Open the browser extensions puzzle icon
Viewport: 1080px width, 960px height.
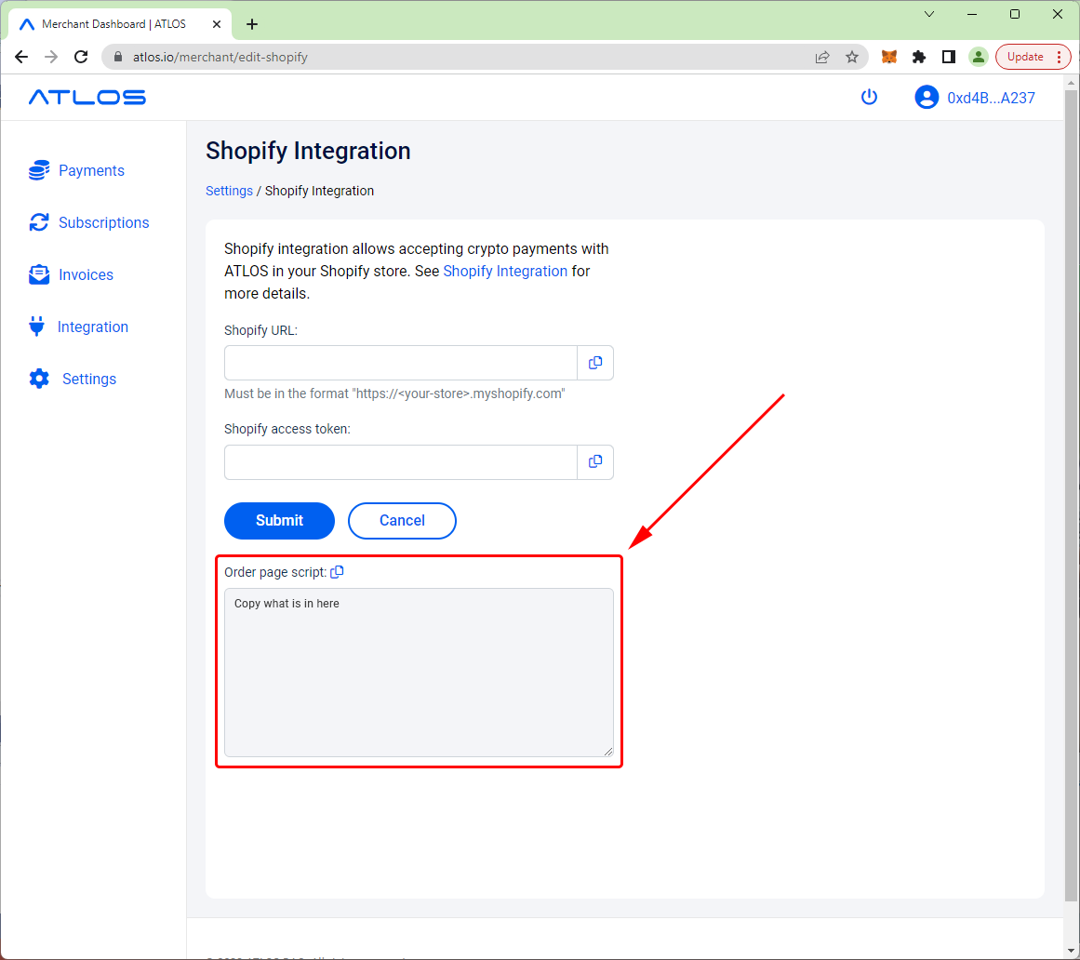(919, 57)
